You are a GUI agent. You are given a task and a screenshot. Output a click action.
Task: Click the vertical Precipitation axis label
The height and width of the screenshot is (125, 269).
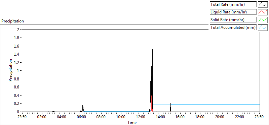(10, 70)
